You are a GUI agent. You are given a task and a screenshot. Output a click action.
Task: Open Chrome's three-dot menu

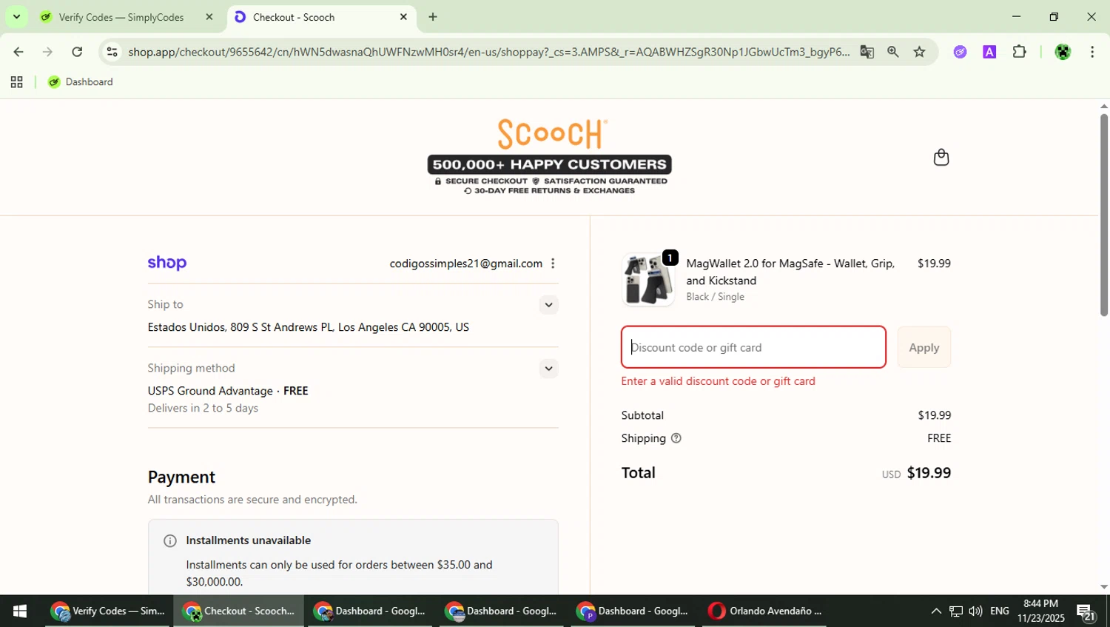(x=1092, y=52)
